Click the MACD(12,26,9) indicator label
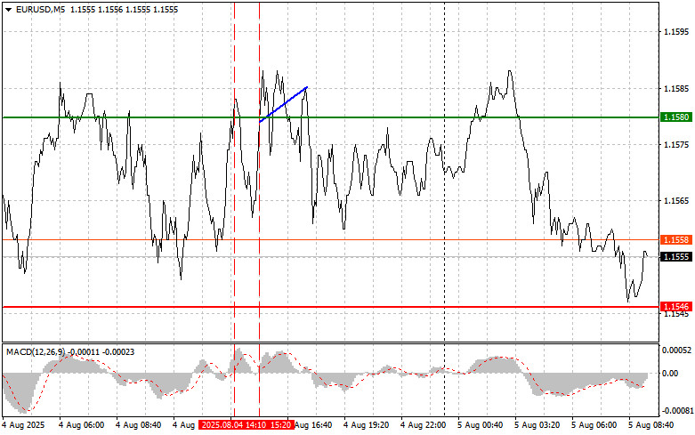The image size is (695, 435). pos(36,352)
